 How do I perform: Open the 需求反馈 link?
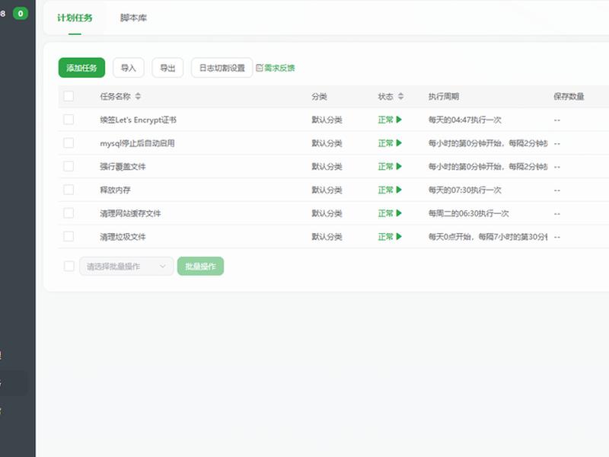(279, 68)
